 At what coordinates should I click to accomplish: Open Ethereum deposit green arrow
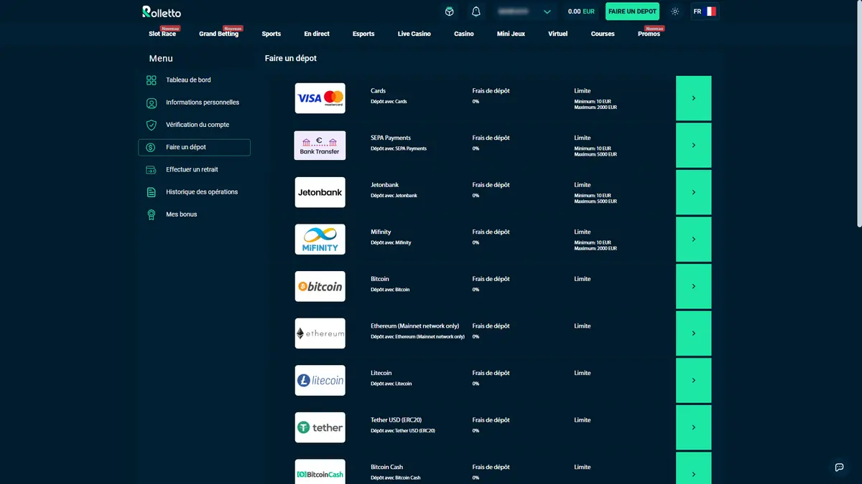(693, 333)
